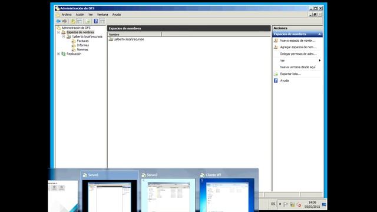Click the taskbar clock showing 14:36

312,204
